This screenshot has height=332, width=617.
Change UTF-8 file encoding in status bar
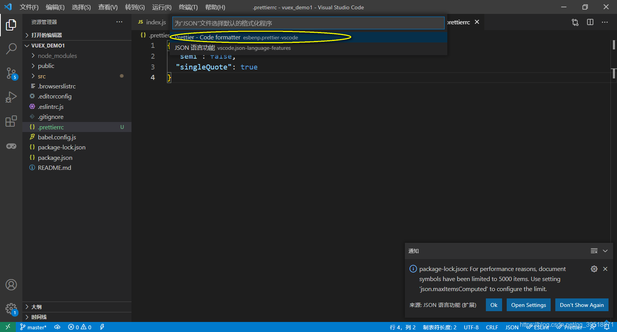pos(471,327)
